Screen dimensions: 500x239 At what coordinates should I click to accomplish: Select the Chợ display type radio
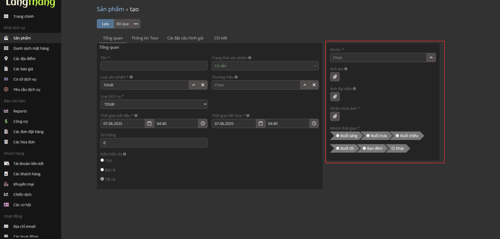point(102,160)
